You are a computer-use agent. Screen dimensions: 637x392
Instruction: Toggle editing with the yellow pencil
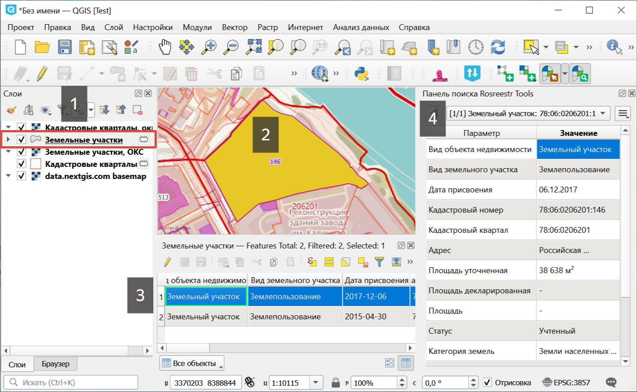(42, 73)
